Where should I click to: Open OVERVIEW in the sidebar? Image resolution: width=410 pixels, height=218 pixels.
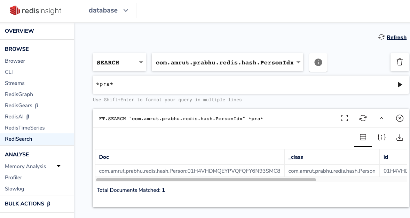(x=19, y=31)
